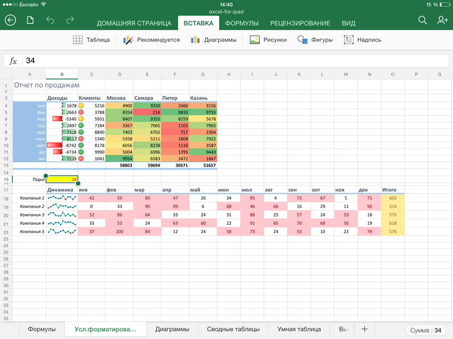The width and height of the screenshot is (453, 339).
Task: Select Компания 5 value 100
Action: (x=119, y=231)
